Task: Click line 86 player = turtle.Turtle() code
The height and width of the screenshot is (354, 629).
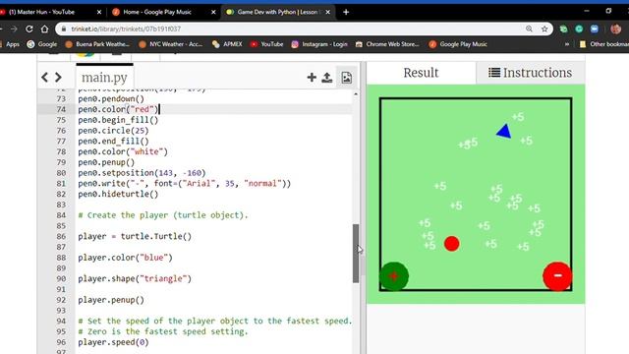Action: pyautogui.click(x=135, y=236)
